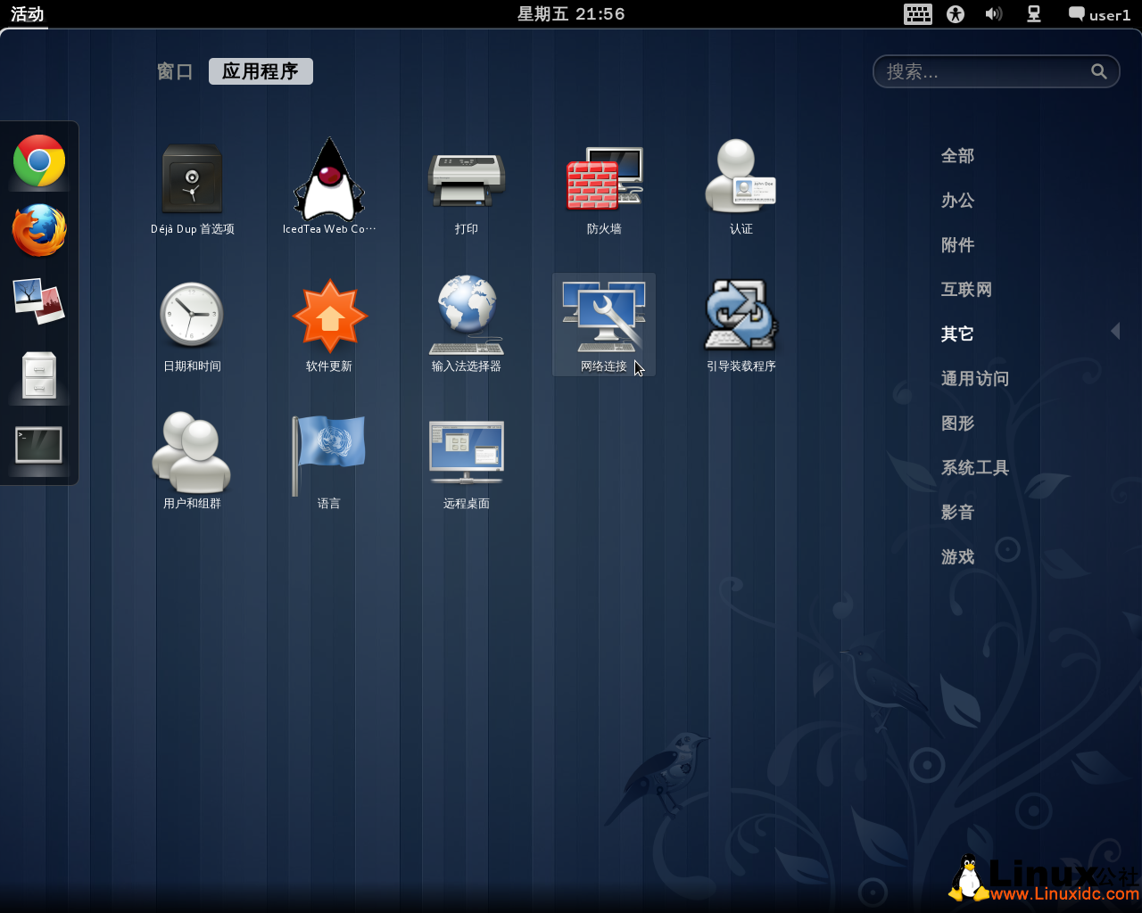This screenshot has width=1142, height=913.
Task: Open Firefox from the dock
Action: click(37, 231)
